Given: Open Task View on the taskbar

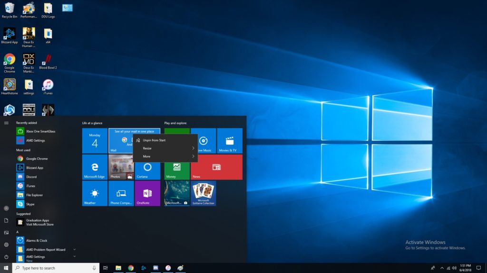Looking at the screenshot, I should (x=106, y=268).
